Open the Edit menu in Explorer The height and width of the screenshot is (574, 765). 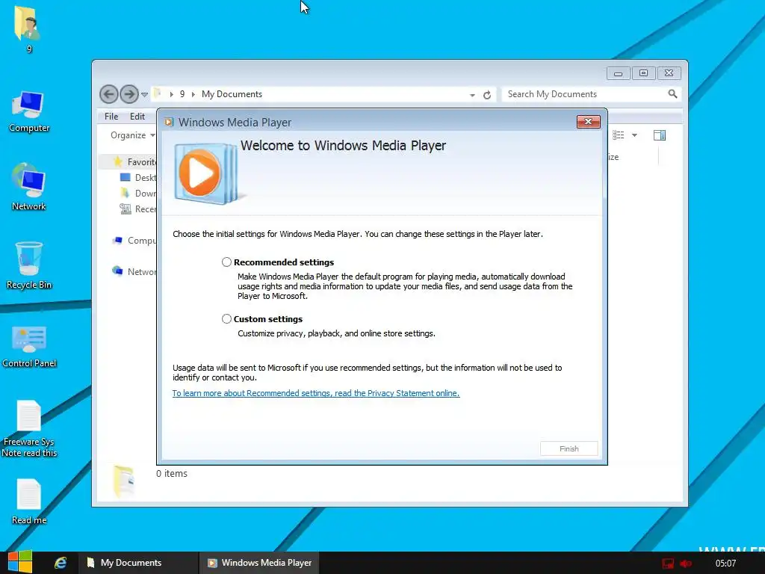tap(137, 116)
